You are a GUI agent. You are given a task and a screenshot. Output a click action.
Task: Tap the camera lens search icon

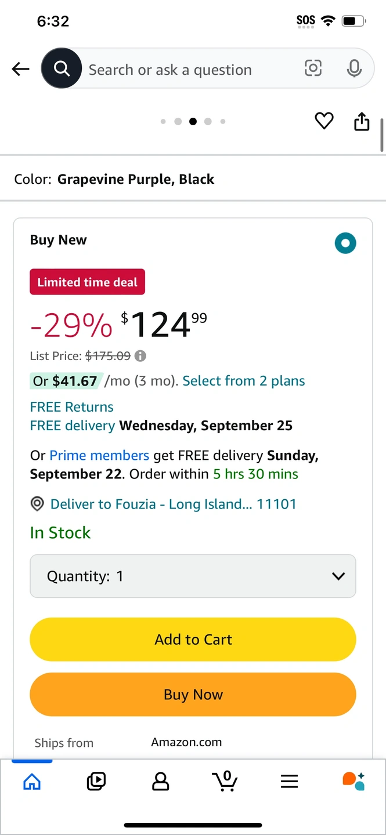(313, 68)
